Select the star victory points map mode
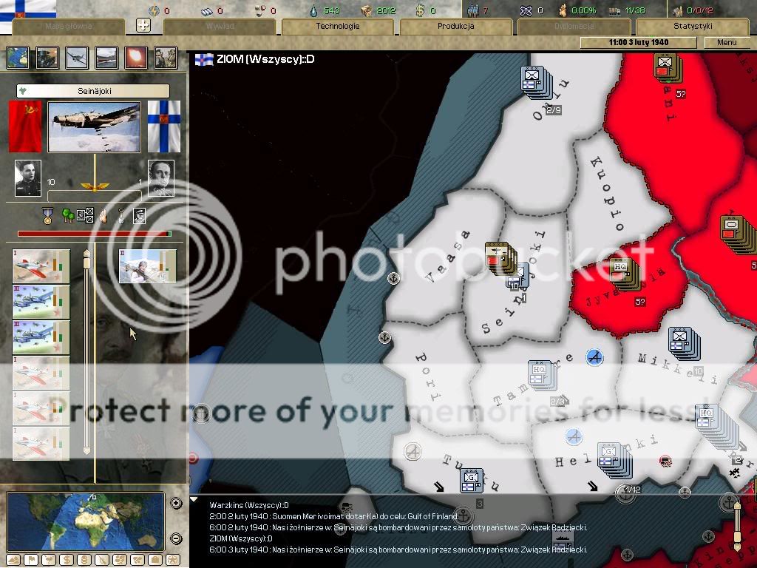 click(173, 561)
